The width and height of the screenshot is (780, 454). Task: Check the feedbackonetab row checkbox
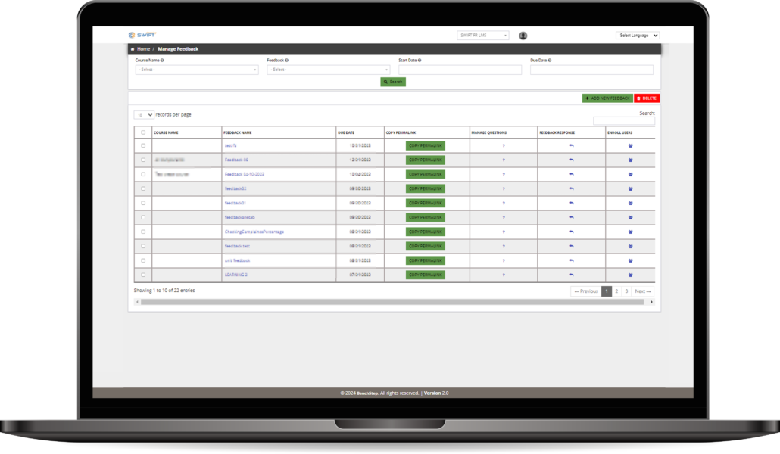[x=143, y=217]
